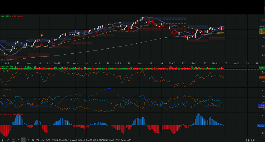This screenshot has width=265, height=142.
Task: Open the indicators bar-chart icon
Action: (253, 140)
